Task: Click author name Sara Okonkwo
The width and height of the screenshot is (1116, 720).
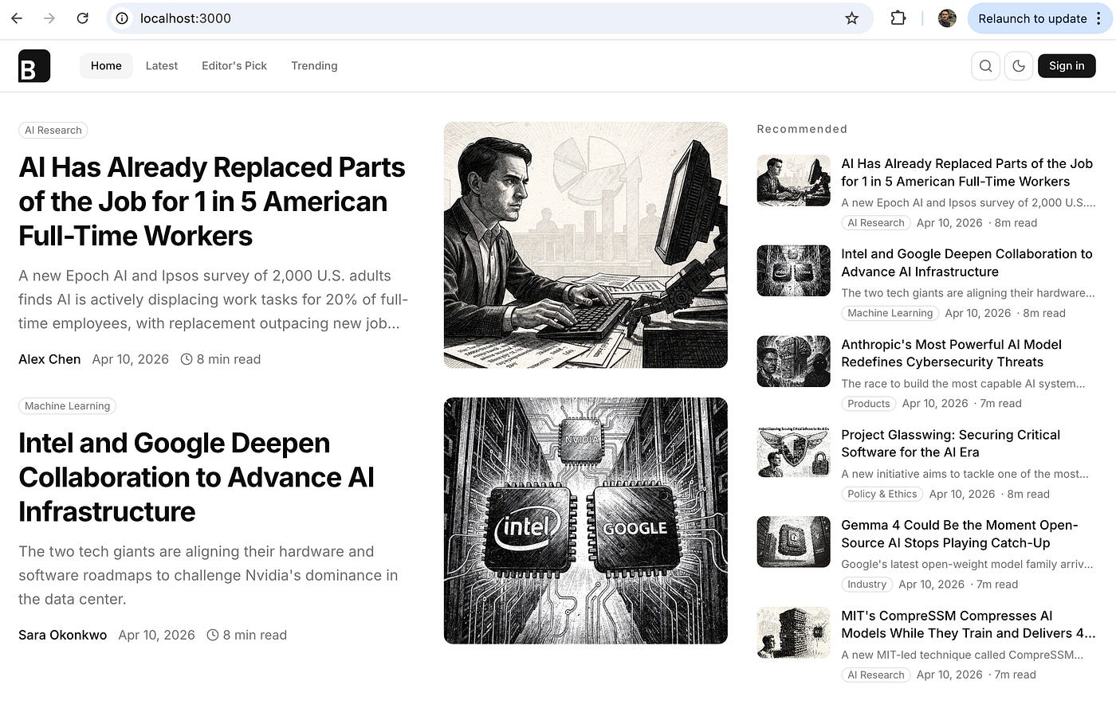Action: pyautogui.click(x=62, y=635)
